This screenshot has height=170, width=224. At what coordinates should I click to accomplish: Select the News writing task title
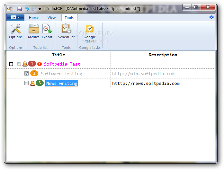point(62,83)
